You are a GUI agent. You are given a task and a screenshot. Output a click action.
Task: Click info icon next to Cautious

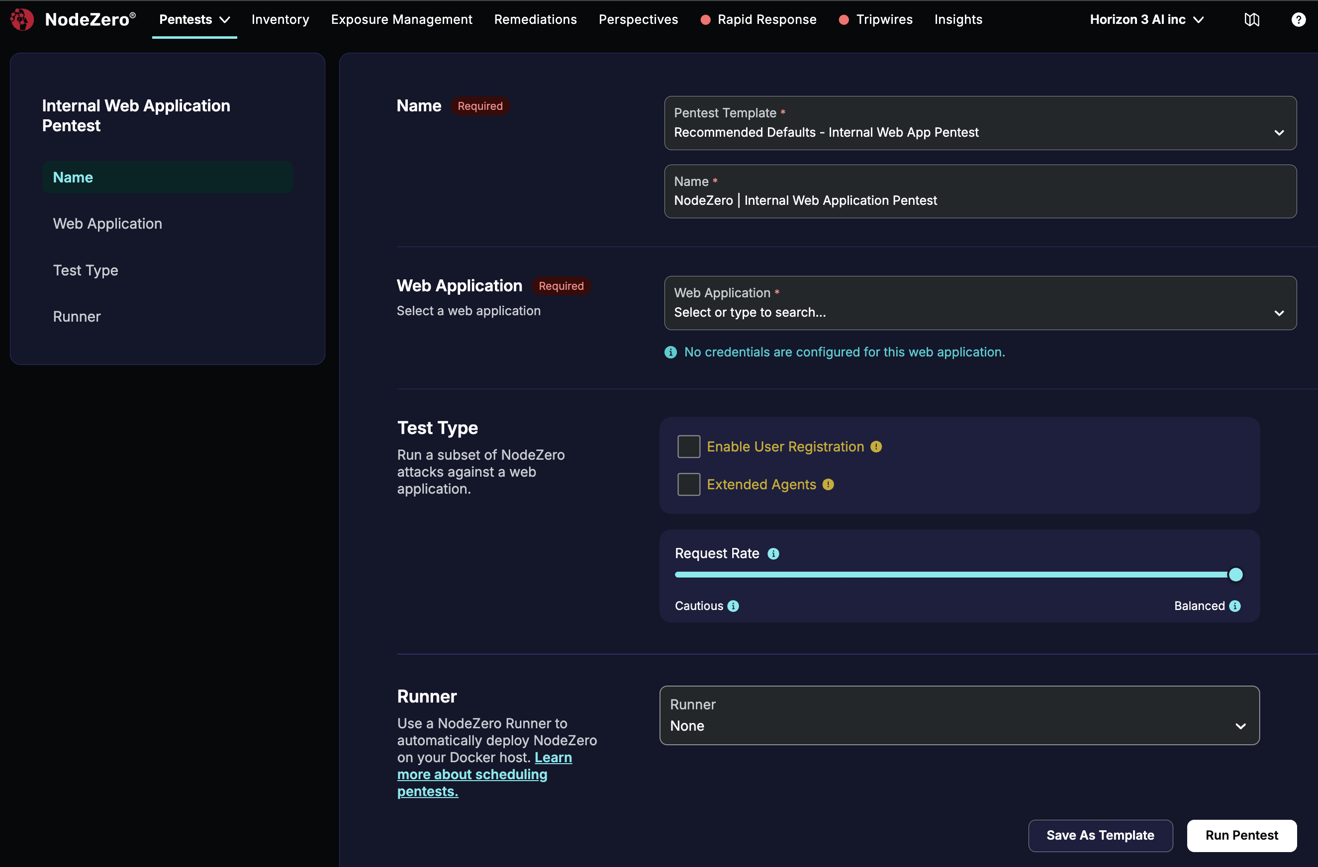pos(733,606)
